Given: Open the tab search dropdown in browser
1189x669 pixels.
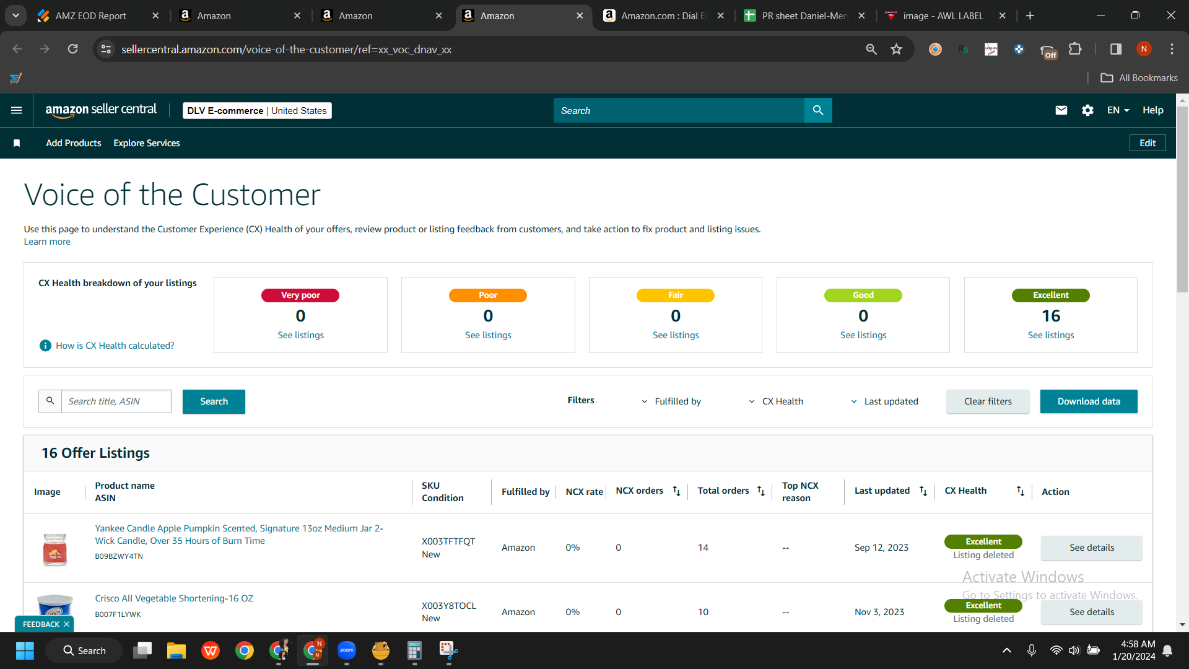Looking at the screenshot, I should (15, 15).
